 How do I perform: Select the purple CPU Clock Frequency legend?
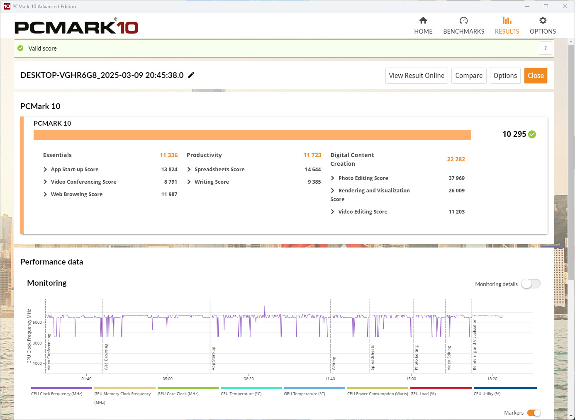[x=61, y=391]
